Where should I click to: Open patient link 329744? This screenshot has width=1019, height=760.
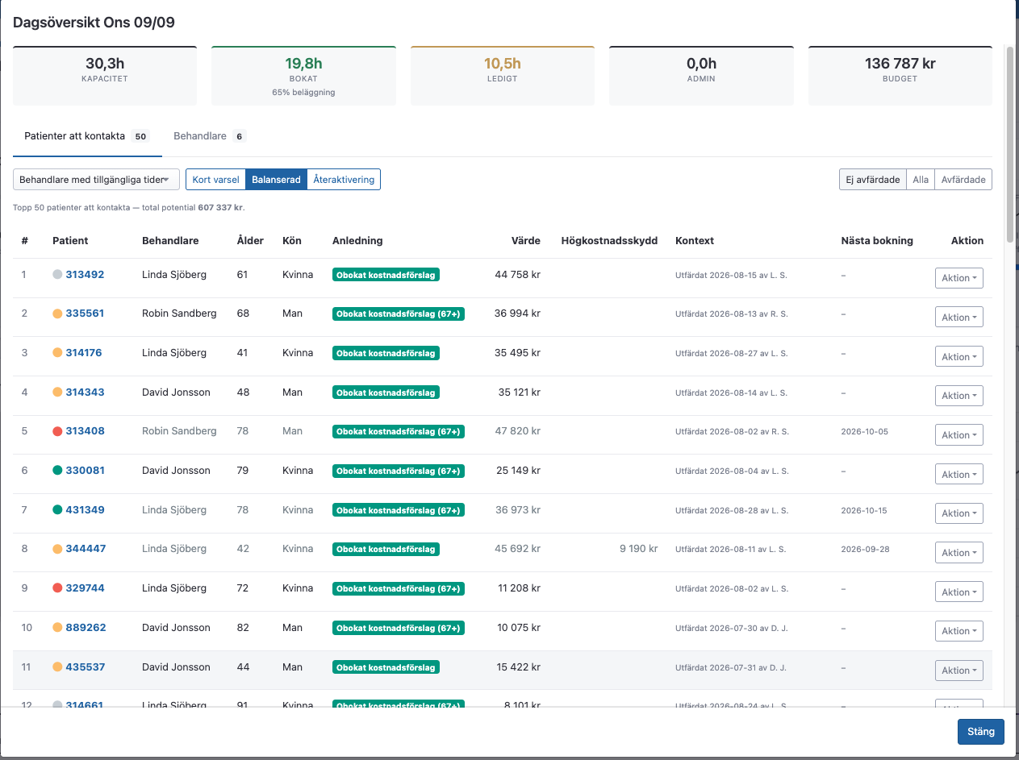85,588
